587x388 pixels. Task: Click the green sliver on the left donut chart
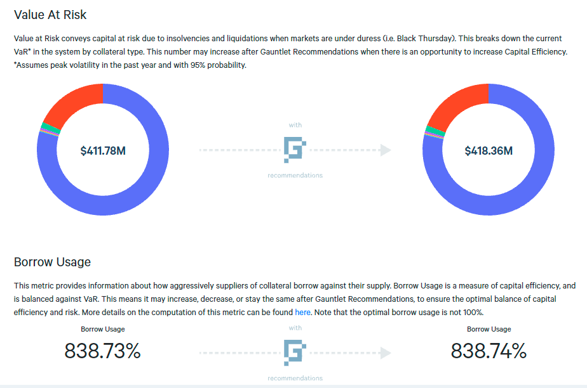click(x=44, y=126)
